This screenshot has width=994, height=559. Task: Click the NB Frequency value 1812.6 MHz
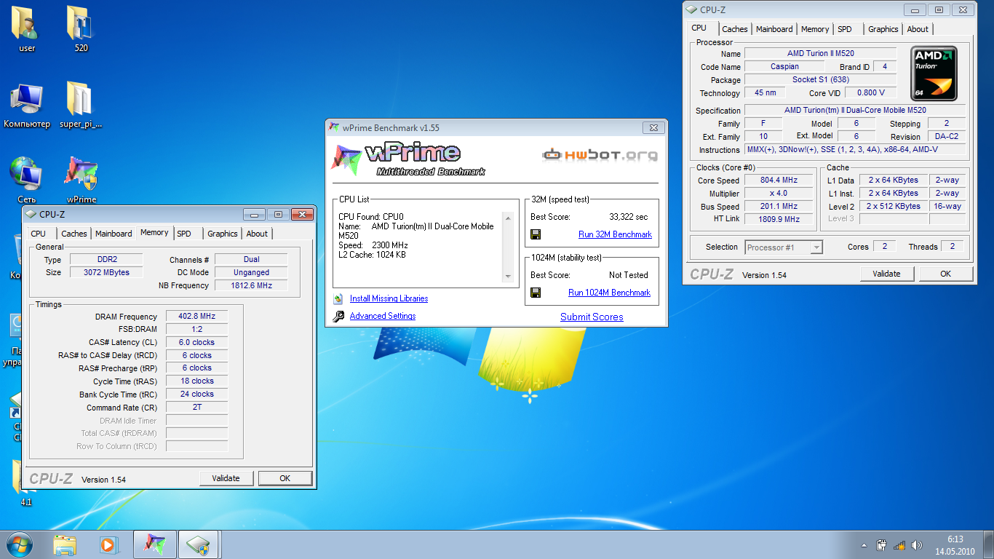point(250,285)
